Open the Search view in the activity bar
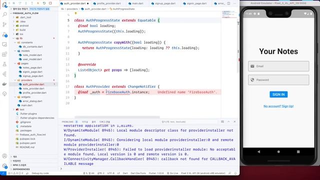Image resolution: width=320 pixels, height=180 pixels. [4, 14]
